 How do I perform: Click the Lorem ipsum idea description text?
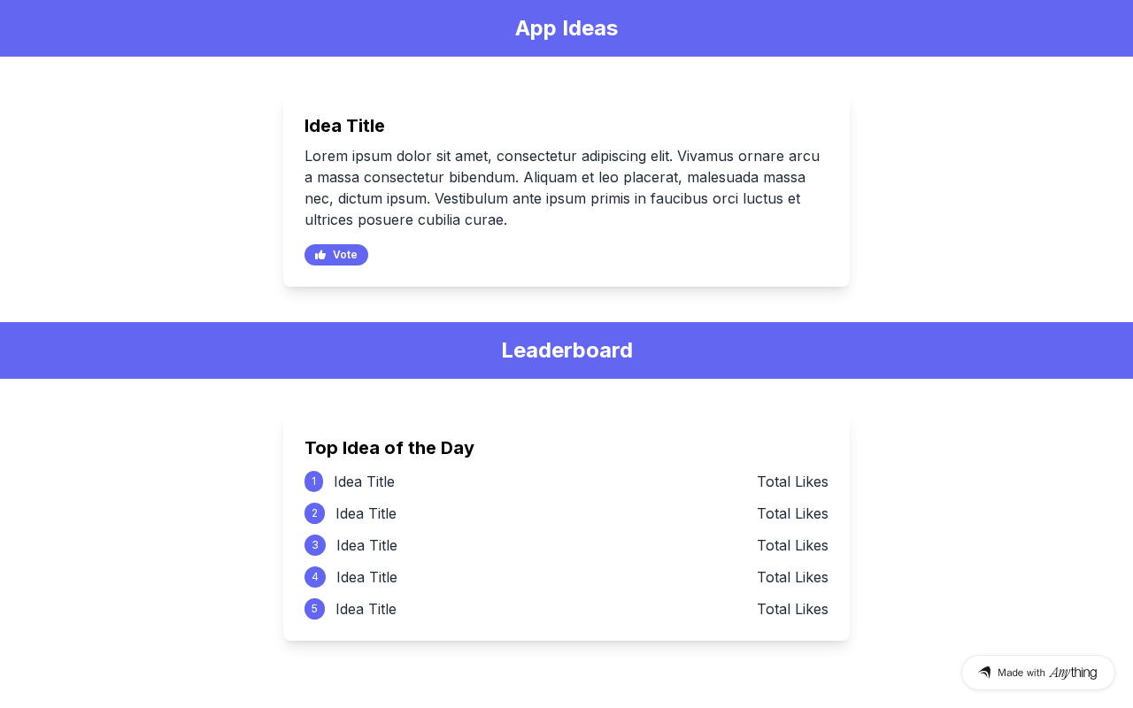click(563, 188)
